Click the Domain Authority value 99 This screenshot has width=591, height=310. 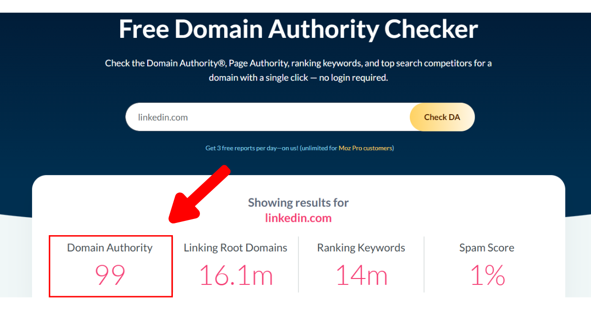pos(110,275)
